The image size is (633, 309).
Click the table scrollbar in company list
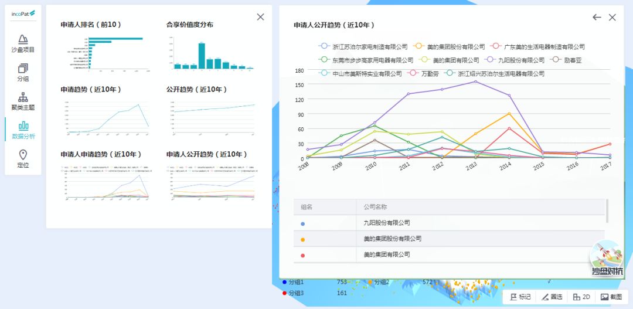(x=607, y=210)
